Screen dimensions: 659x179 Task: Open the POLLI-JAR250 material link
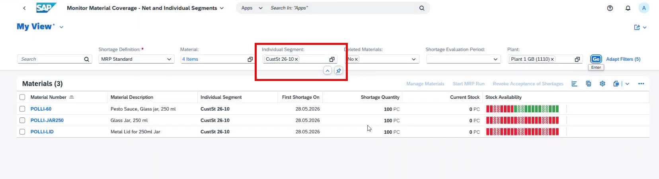(47, 120)
